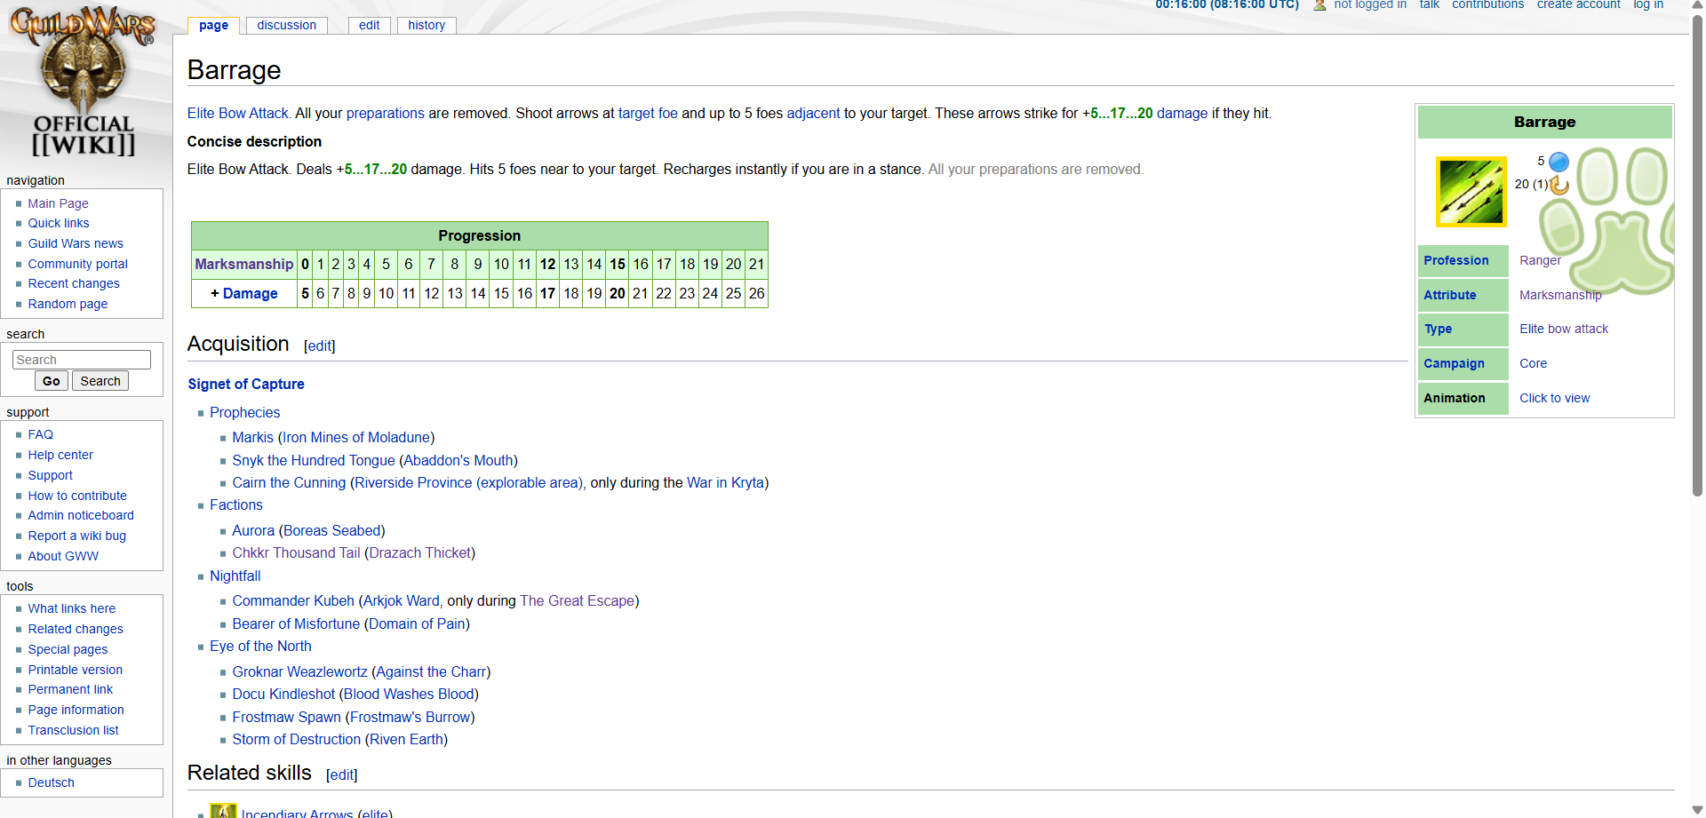Open Report a wiki bug link
The width and height of the screenshot is (1706, 818).
coord(76,536)
